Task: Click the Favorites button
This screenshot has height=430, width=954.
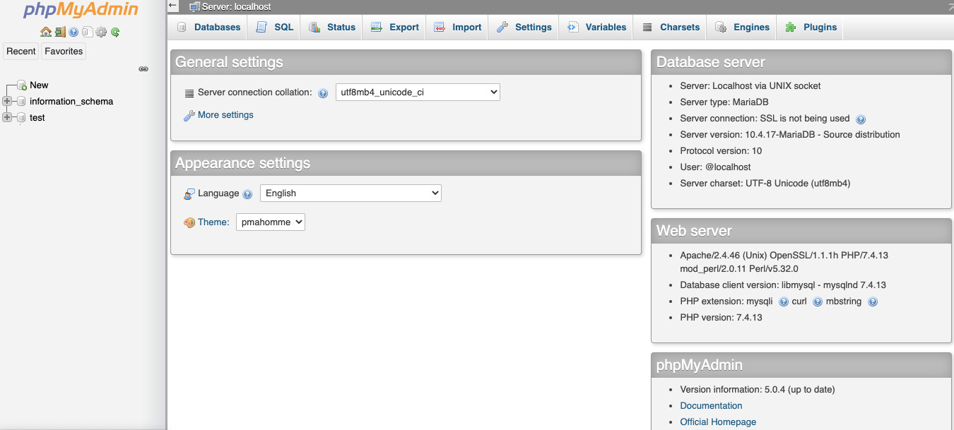Action: 64,51
